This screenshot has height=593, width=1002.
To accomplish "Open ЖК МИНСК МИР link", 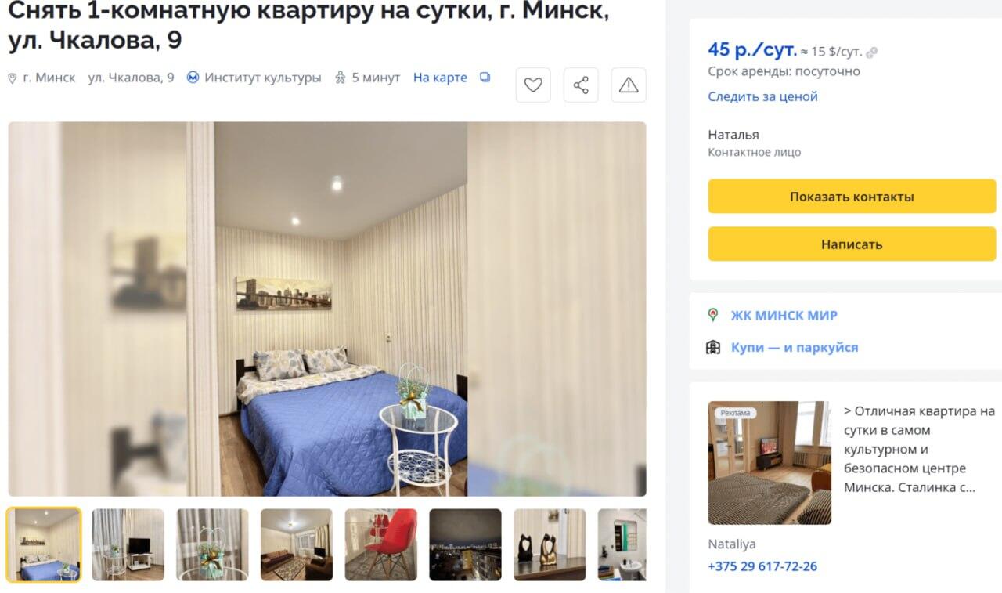I will 784,316.
